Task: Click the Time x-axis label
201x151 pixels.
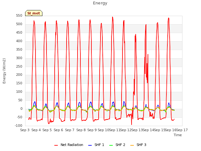Action: 178,135
